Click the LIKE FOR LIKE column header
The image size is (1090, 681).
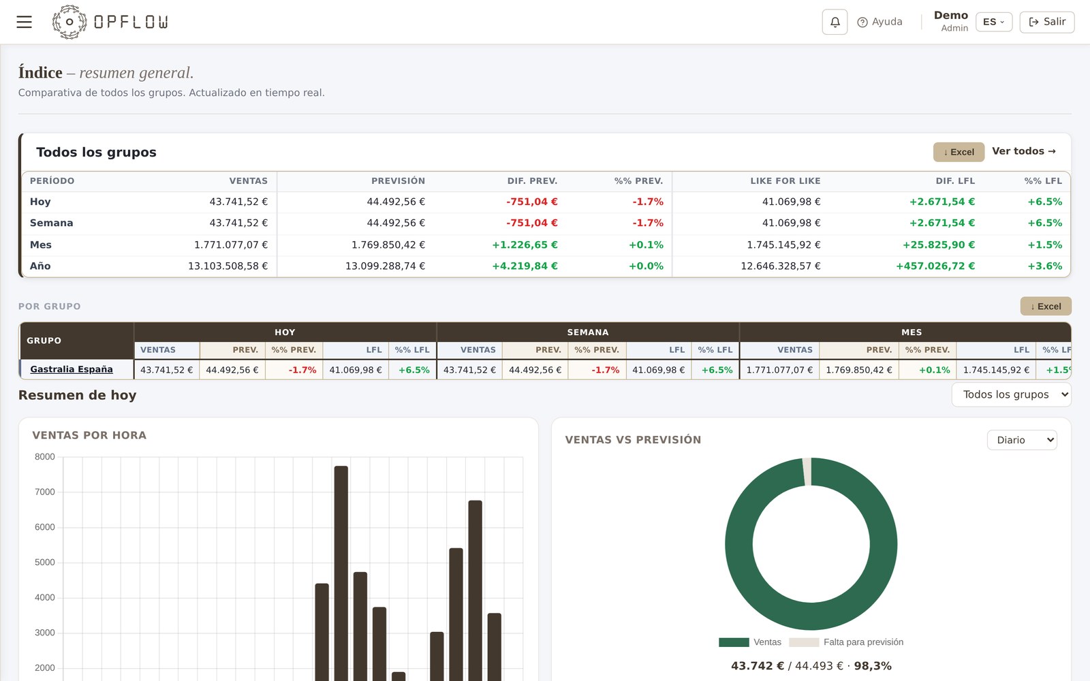(x=785, y=181)
